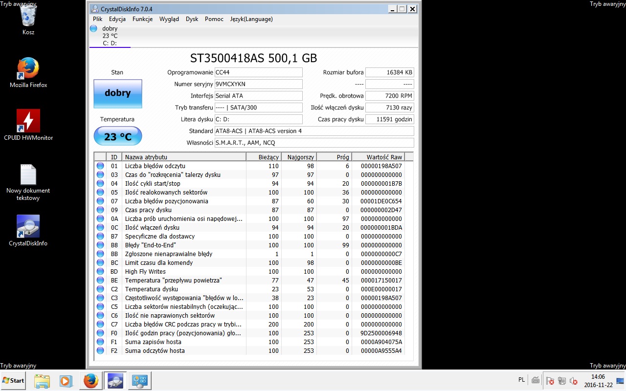This screenshot has height=391, width=626.
Task: Click the status dot for Specyficzne dla dostawcy
Action: (100, 237)
